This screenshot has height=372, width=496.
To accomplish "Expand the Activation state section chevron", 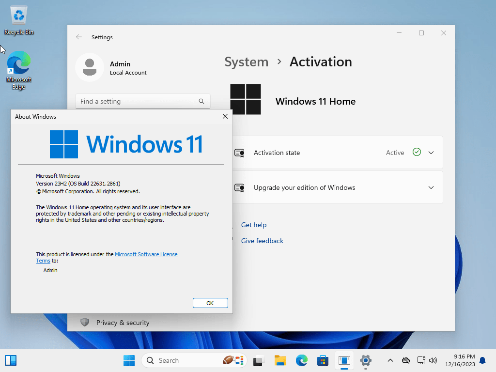I will (431, 153).
